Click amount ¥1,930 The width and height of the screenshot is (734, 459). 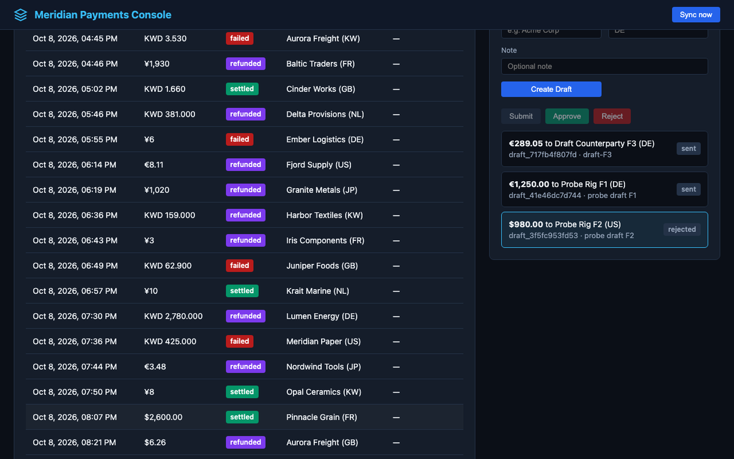point(157,64)
